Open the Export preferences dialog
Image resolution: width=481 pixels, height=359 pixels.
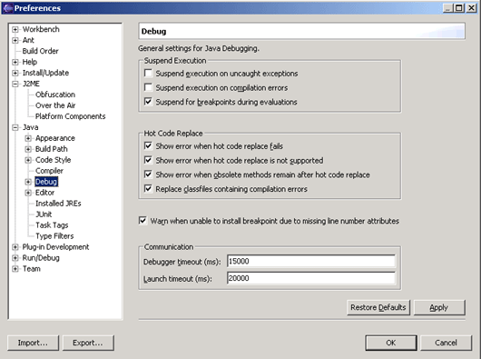pyautogui.click(x=88, y=343)
